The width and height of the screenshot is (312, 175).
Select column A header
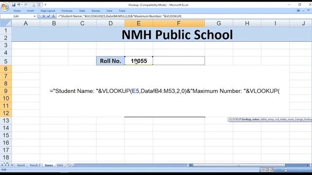(26, 23)
